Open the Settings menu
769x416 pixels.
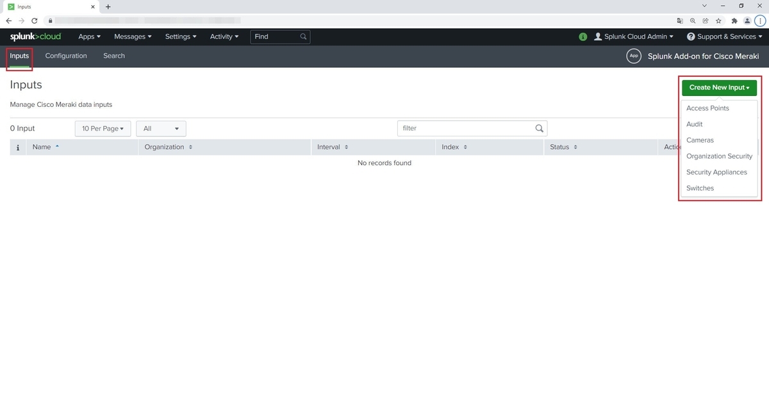click(180, 36)
